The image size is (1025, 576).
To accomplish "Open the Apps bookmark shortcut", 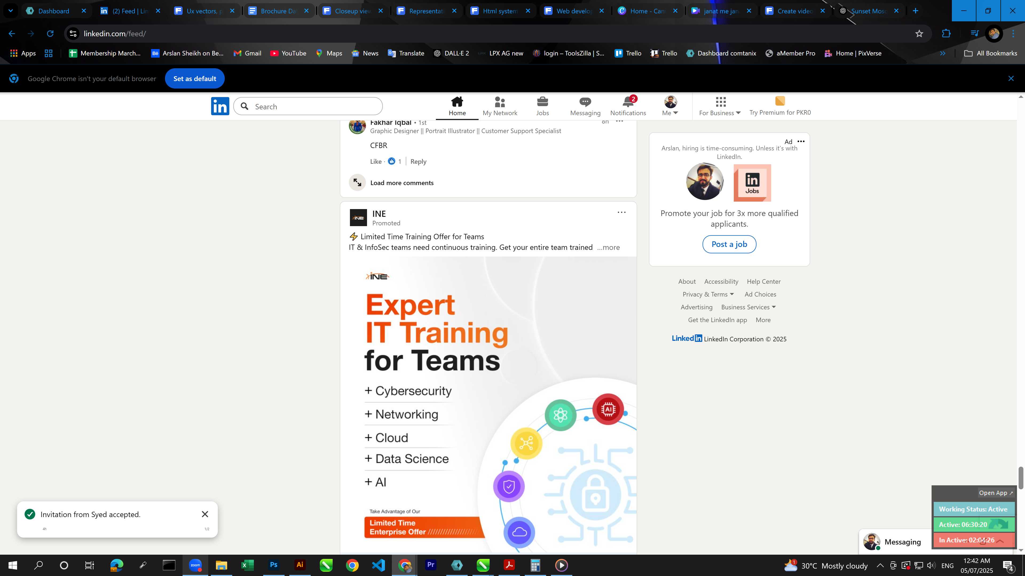I will (x=23, y=53).
